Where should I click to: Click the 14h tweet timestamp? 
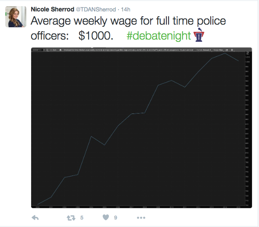click(126, 9)
